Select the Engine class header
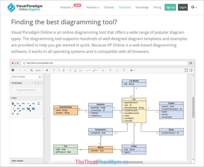204x167 pixels. coord(171,103)
